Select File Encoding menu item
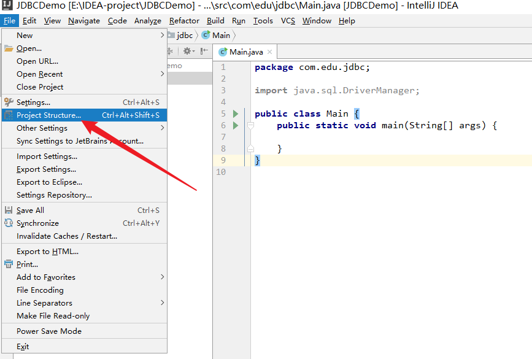The height and width of the screenshot is (359, 532). click(x=85, y=290)
